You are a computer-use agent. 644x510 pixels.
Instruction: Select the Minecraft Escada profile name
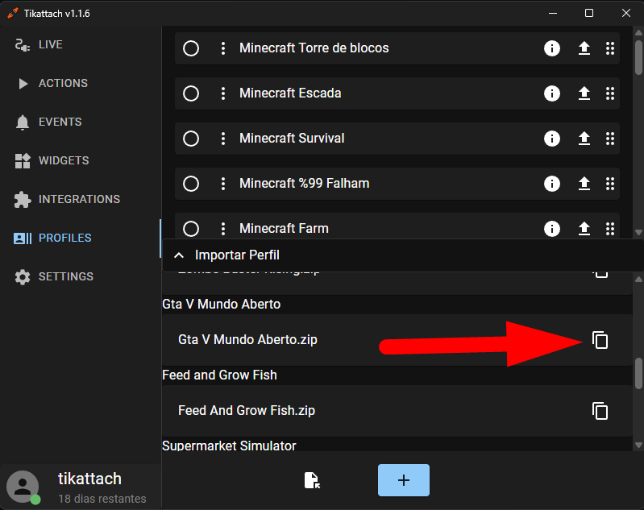click(x=290, y=93)
